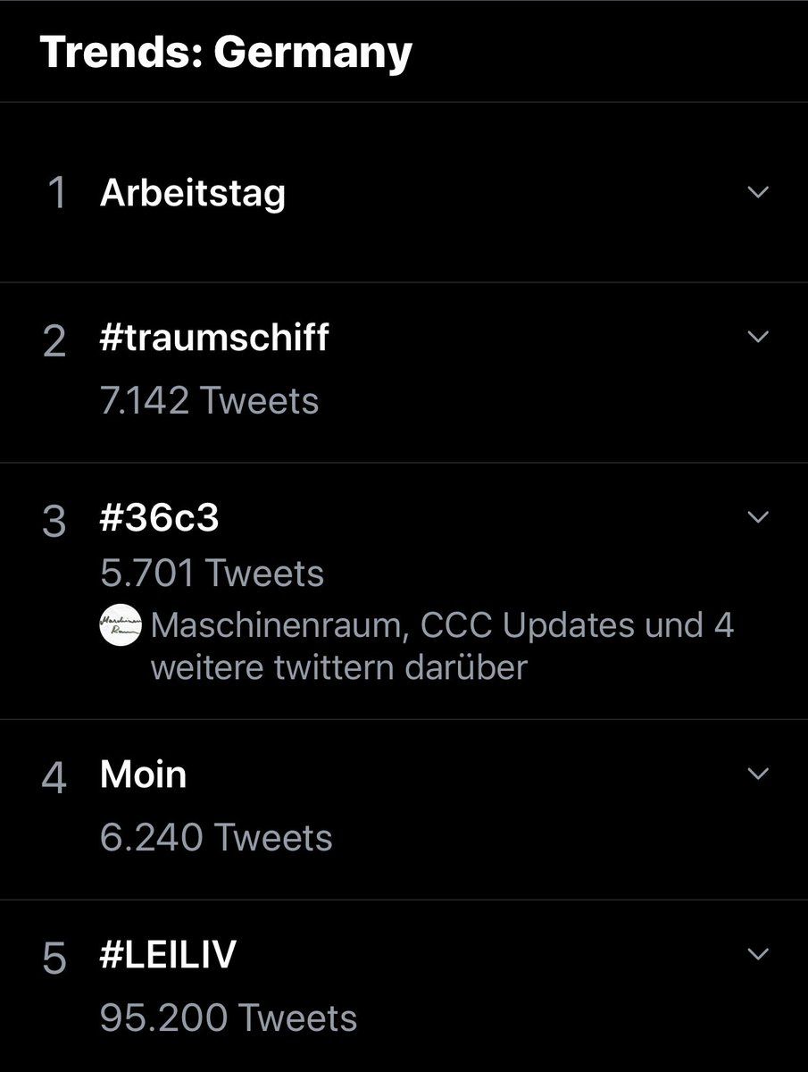View the #traumschiff hashtag trend
The height and width of the screenshot is (1072, 808).
pos(214,338)
